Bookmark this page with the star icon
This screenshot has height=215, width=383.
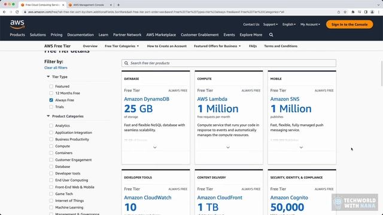click(x=345, y=12)
